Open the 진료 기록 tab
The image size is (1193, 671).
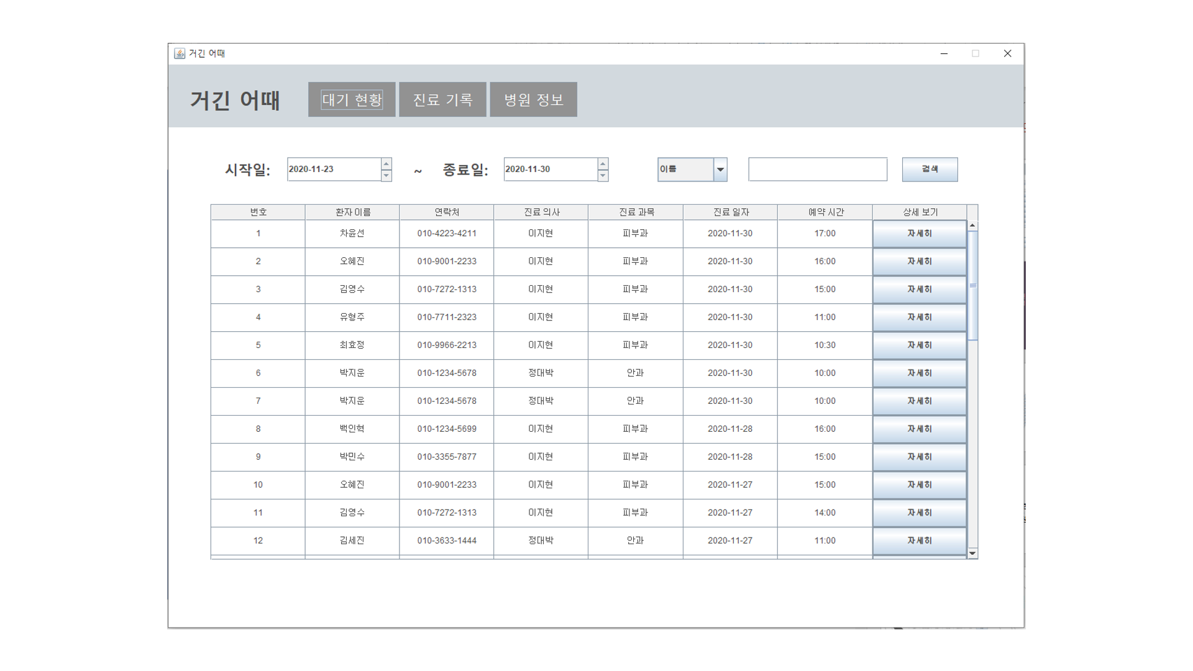point(442,99)
